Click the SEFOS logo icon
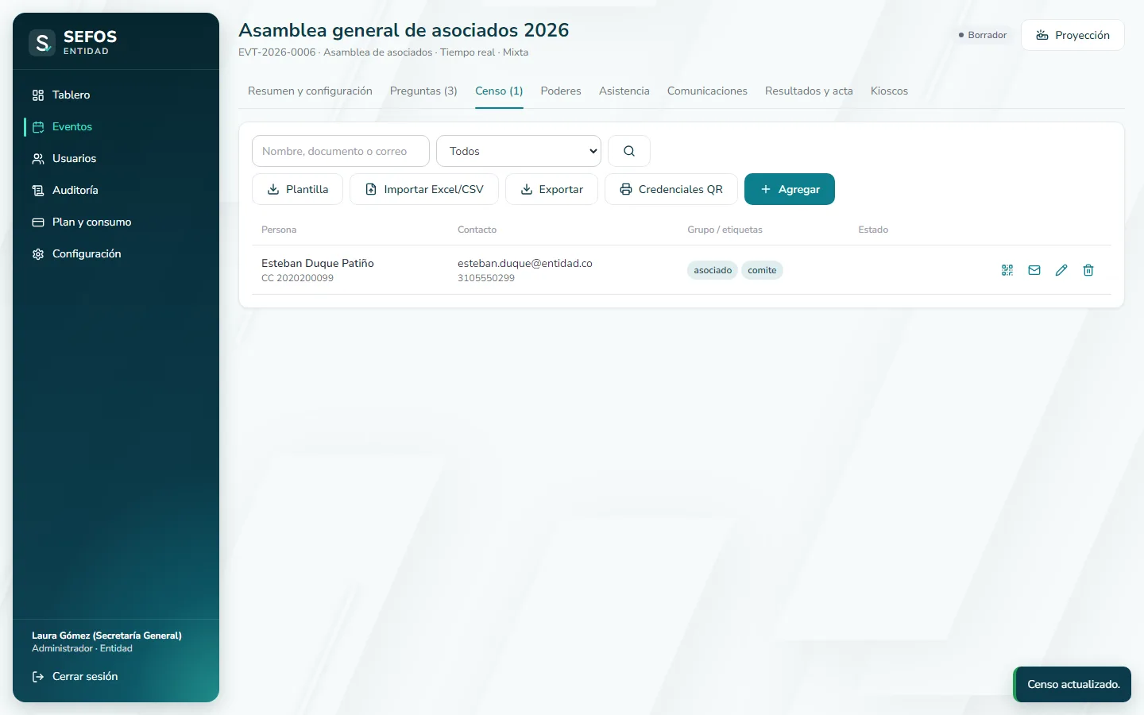This screenshot has height=715, width=1144. point(42,43)
